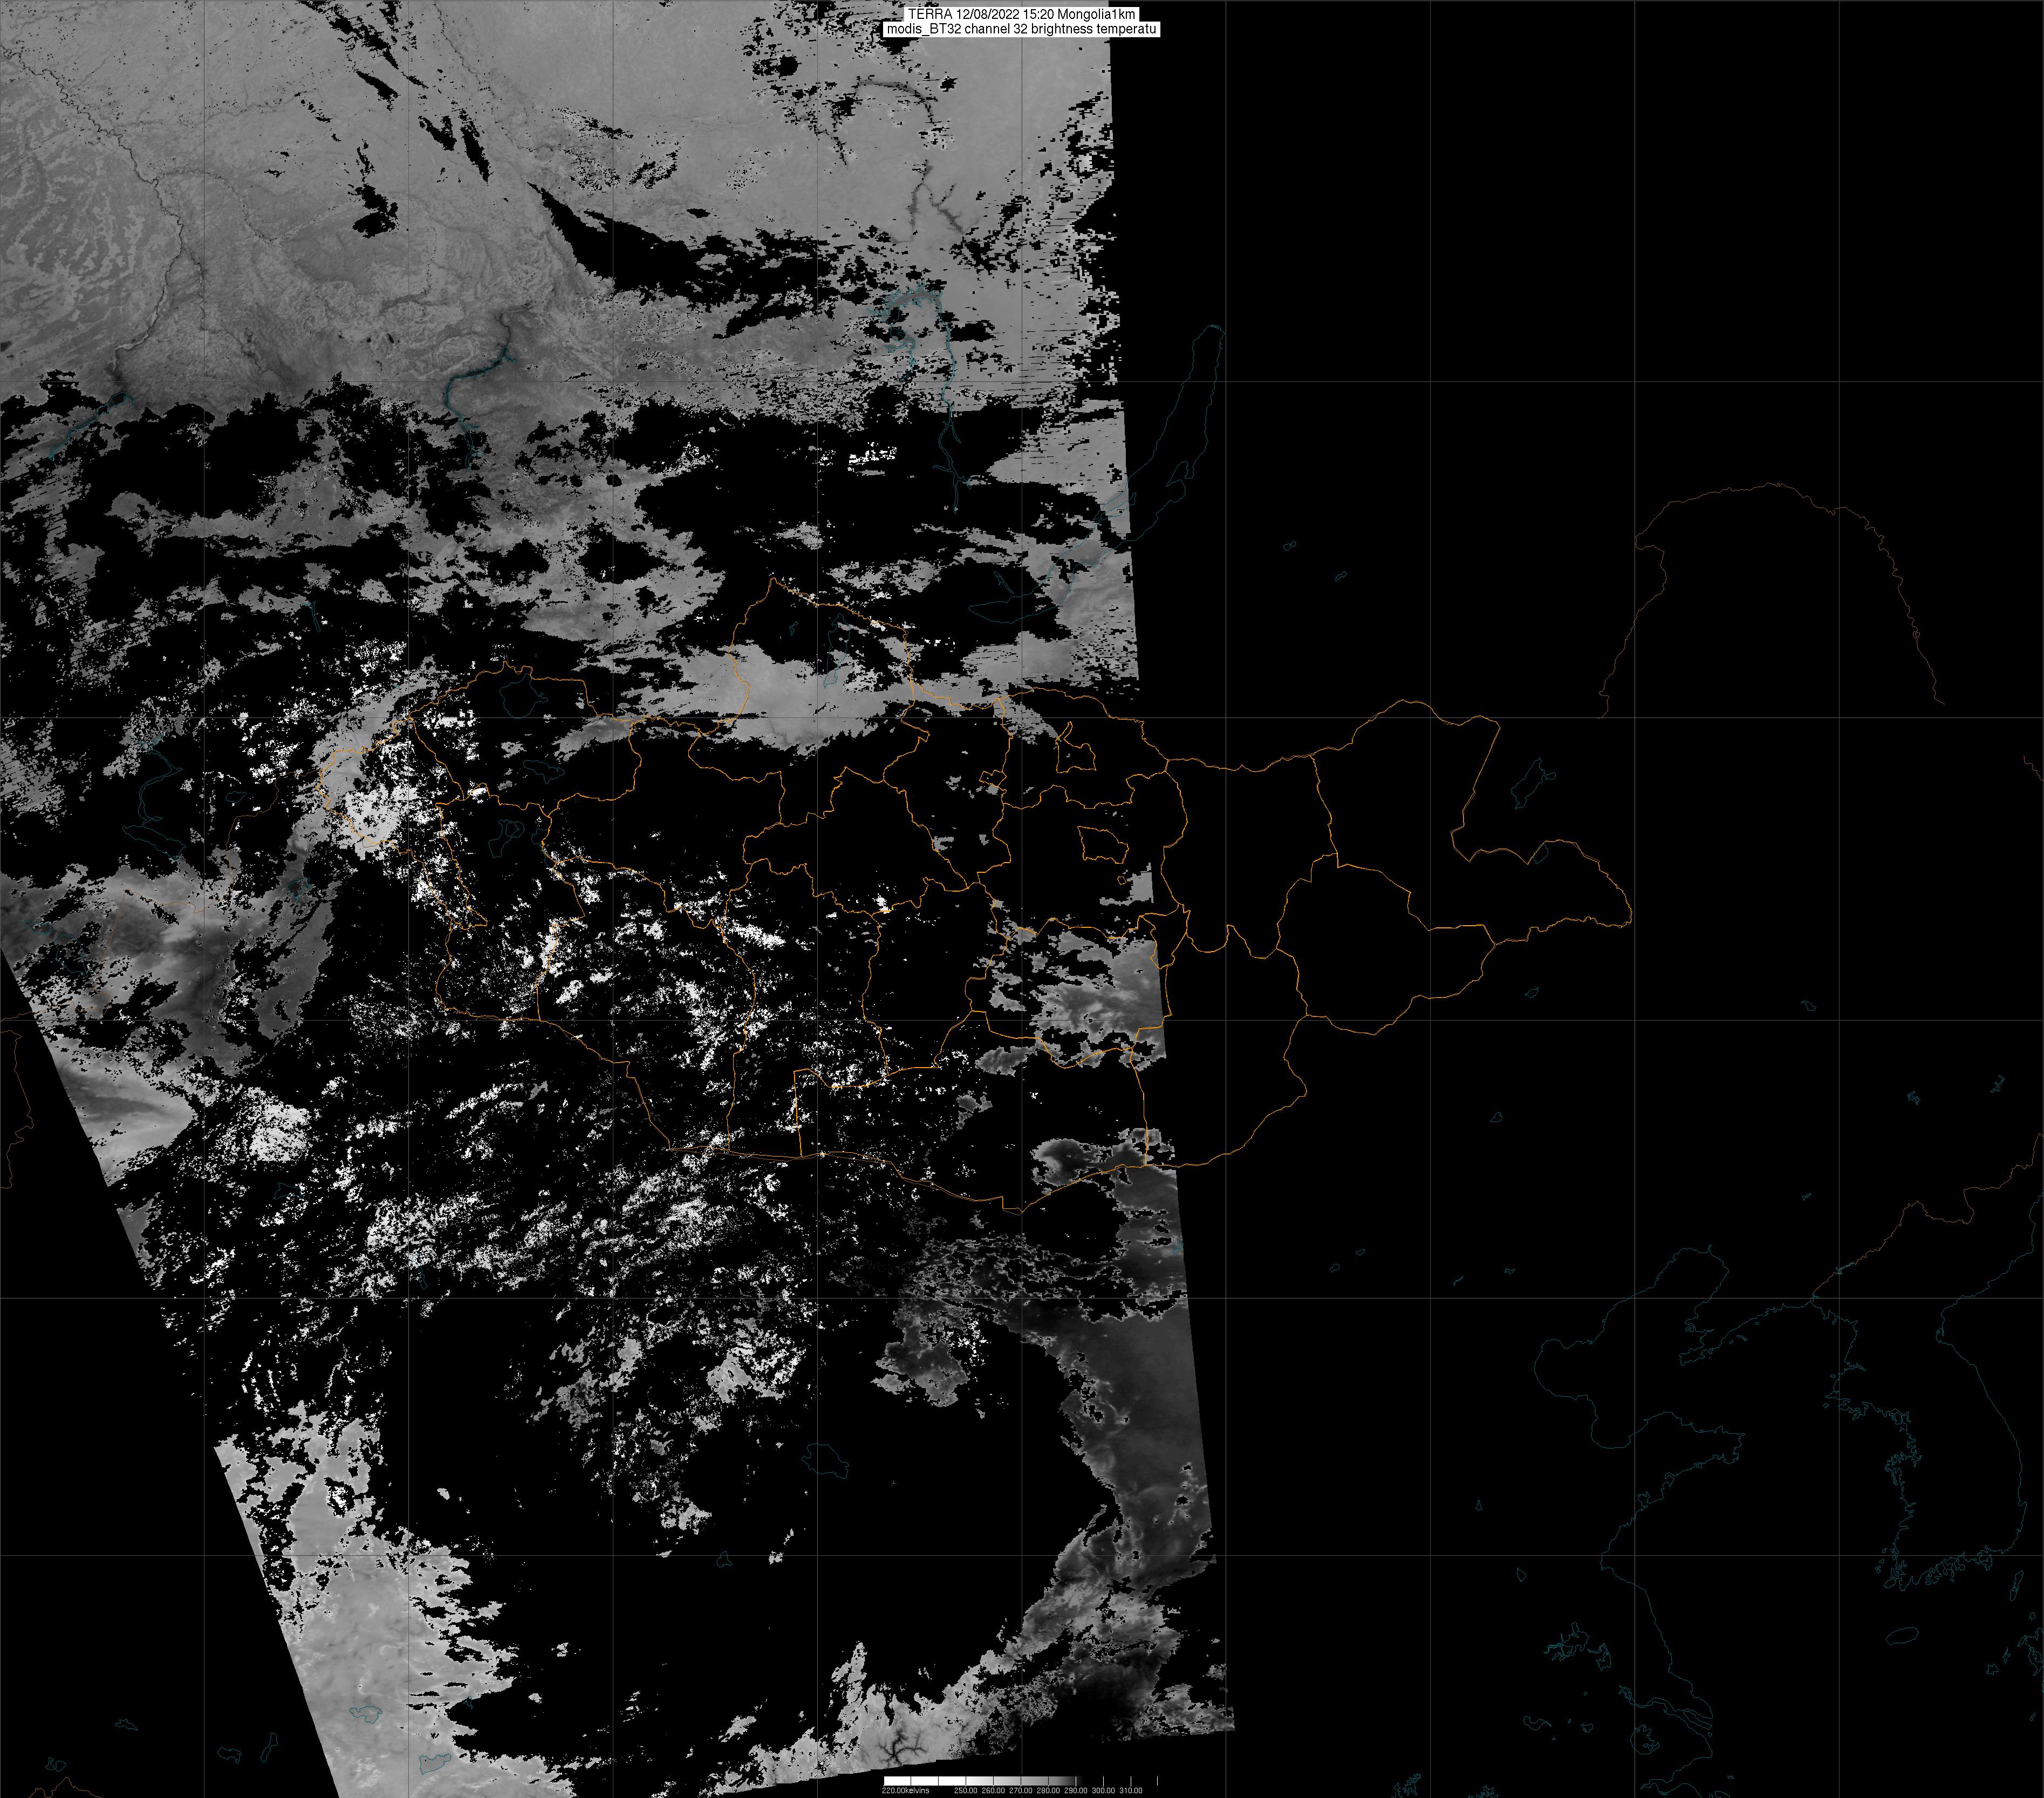
Task: Click the 260.00 colorbar tick label
Action: (x=993, y=1790)
